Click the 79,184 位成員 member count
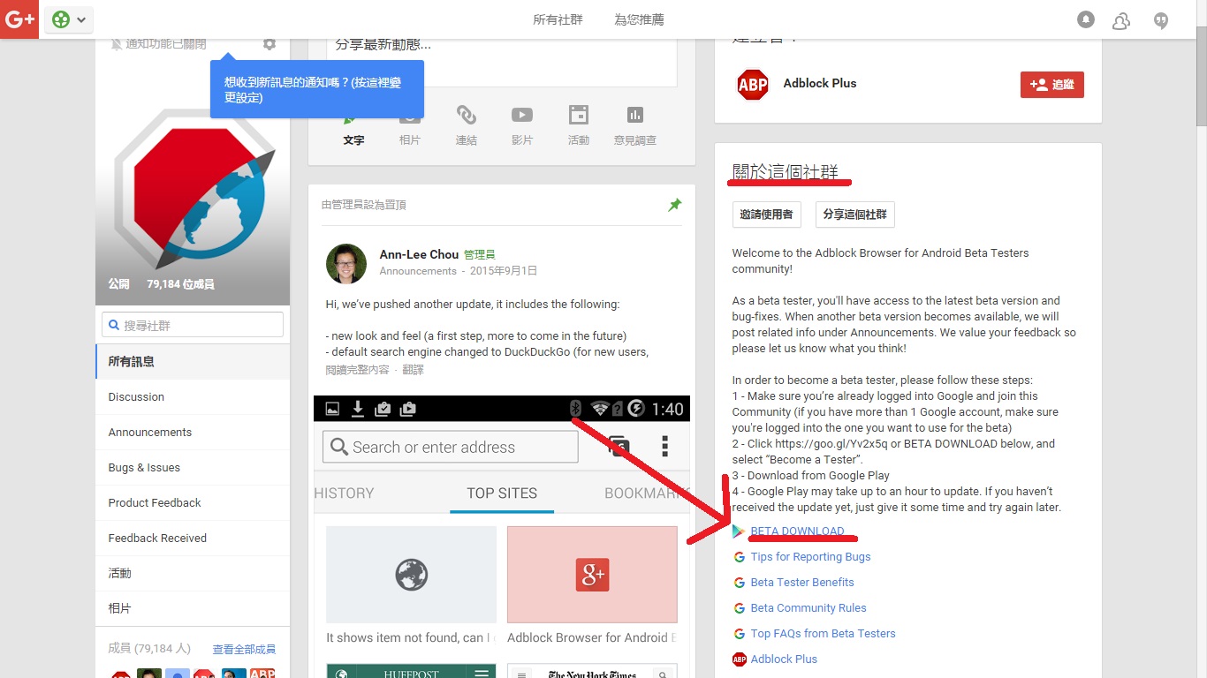This screenshot has height=678, width=1207. coord(180,284)
